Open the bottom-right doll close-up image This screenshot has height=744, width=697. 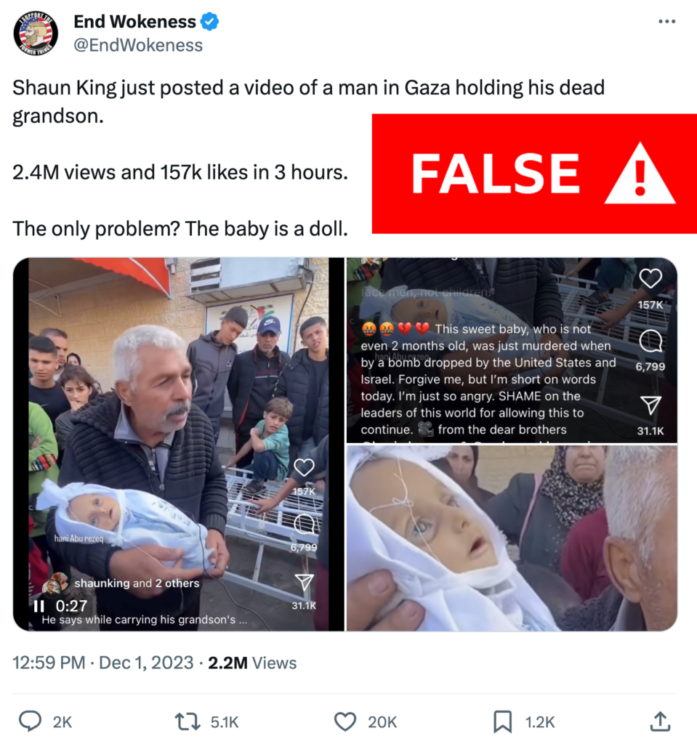click(512, 538)
